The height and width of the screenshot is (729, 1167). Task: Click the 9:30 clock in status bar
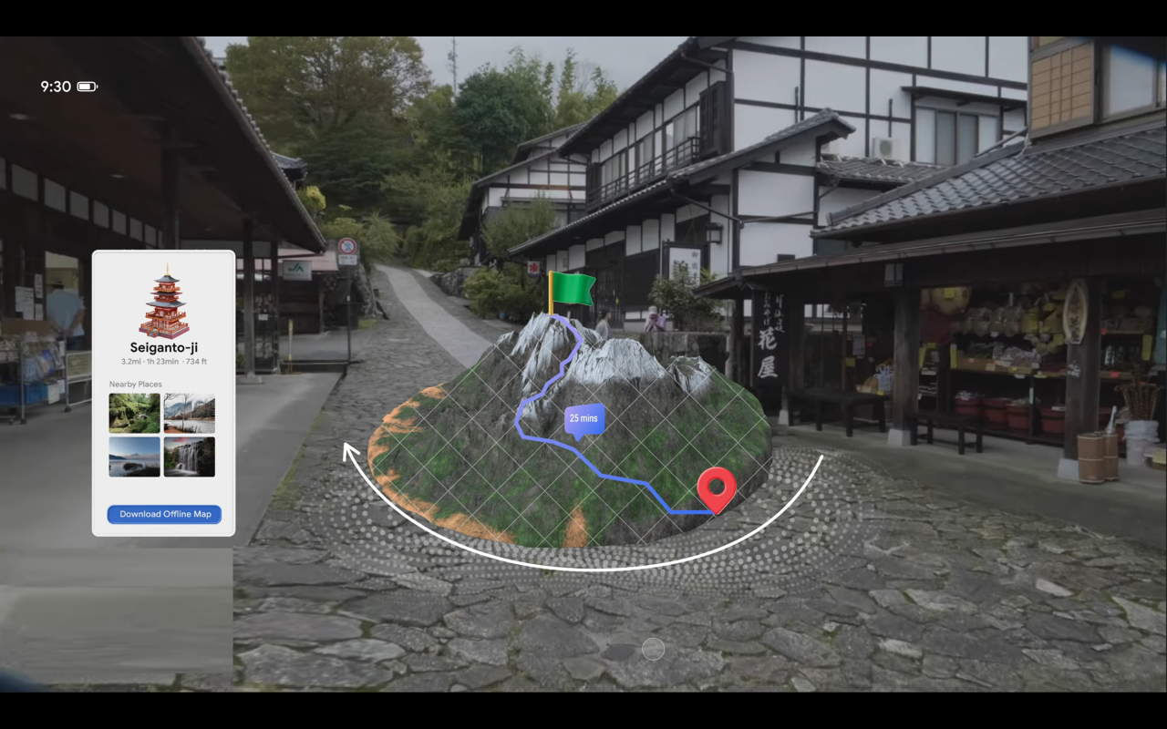pyautogui.click(x=56, y=87)
